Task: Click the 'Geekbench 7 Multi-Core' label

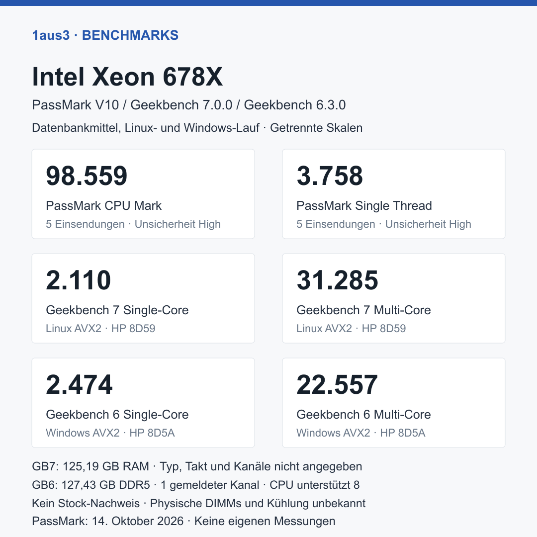Action: (363, 310)
